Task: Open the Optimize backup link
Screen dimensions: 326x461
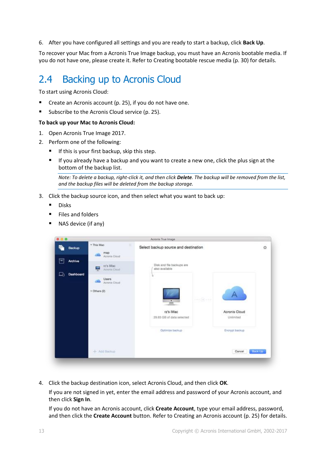Action: pyautogui.click(x=171, y=330)
